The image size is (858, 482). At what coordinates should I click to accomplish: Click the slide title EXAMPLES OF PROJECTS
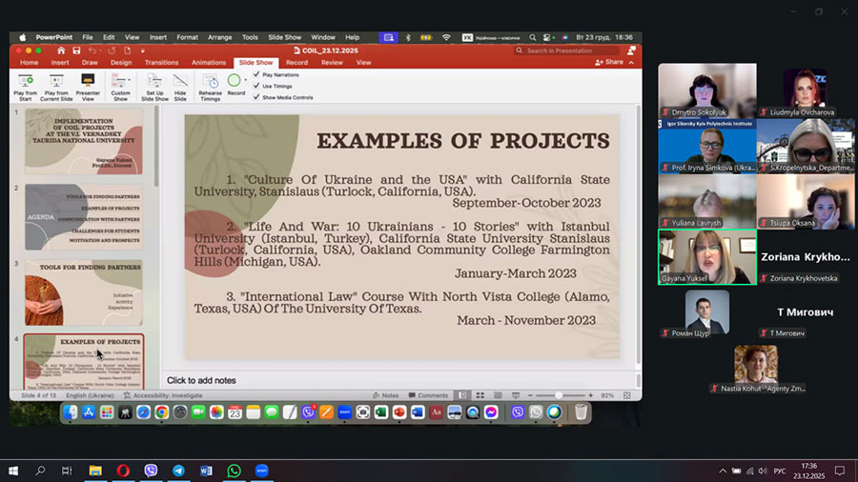click(463, 140)
